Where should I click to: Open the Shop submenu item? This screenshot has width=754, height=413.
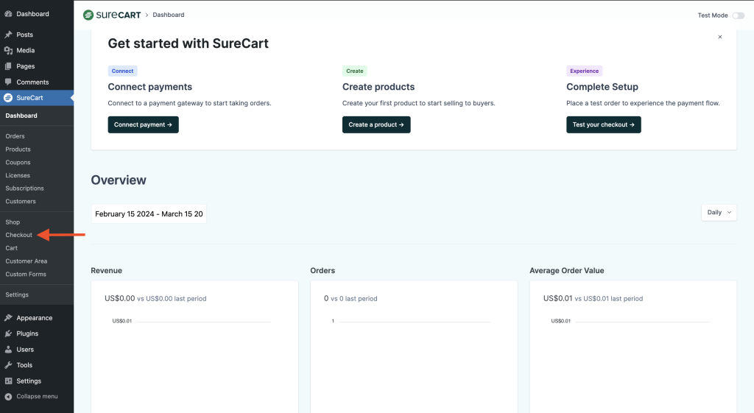(13, 222)
